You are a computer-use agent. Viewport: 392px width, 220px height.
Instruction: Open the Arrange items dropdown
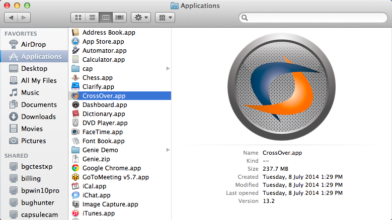tap(165, 18)
